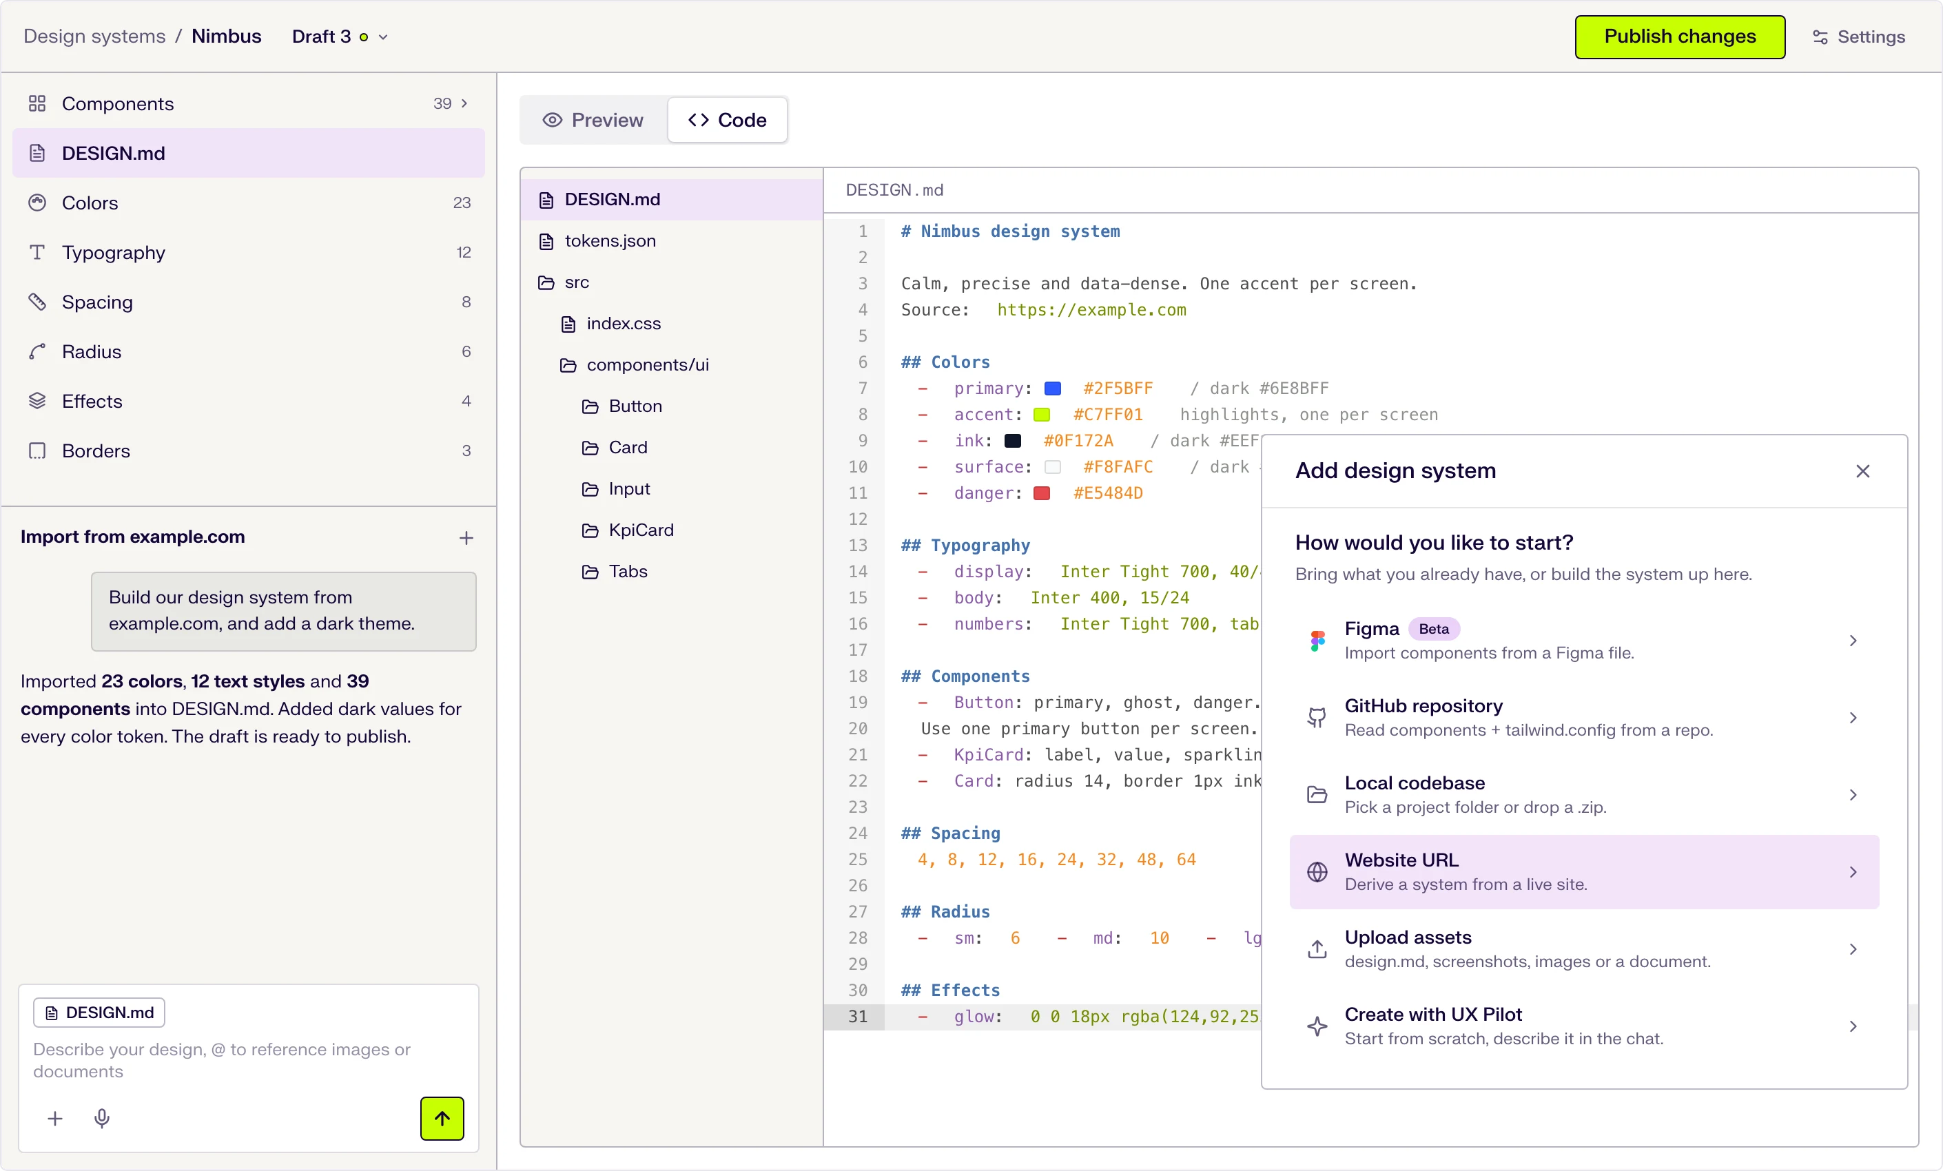
Task: Open chevron on Figma import row
Action: 1853,641
